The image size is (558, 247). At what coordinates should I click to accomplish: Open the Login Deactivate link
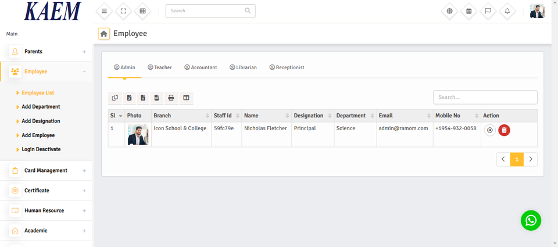[41, 149]
